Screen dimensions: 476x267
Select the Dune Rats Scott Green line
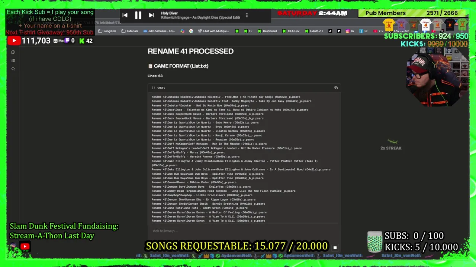coord(200,208)
